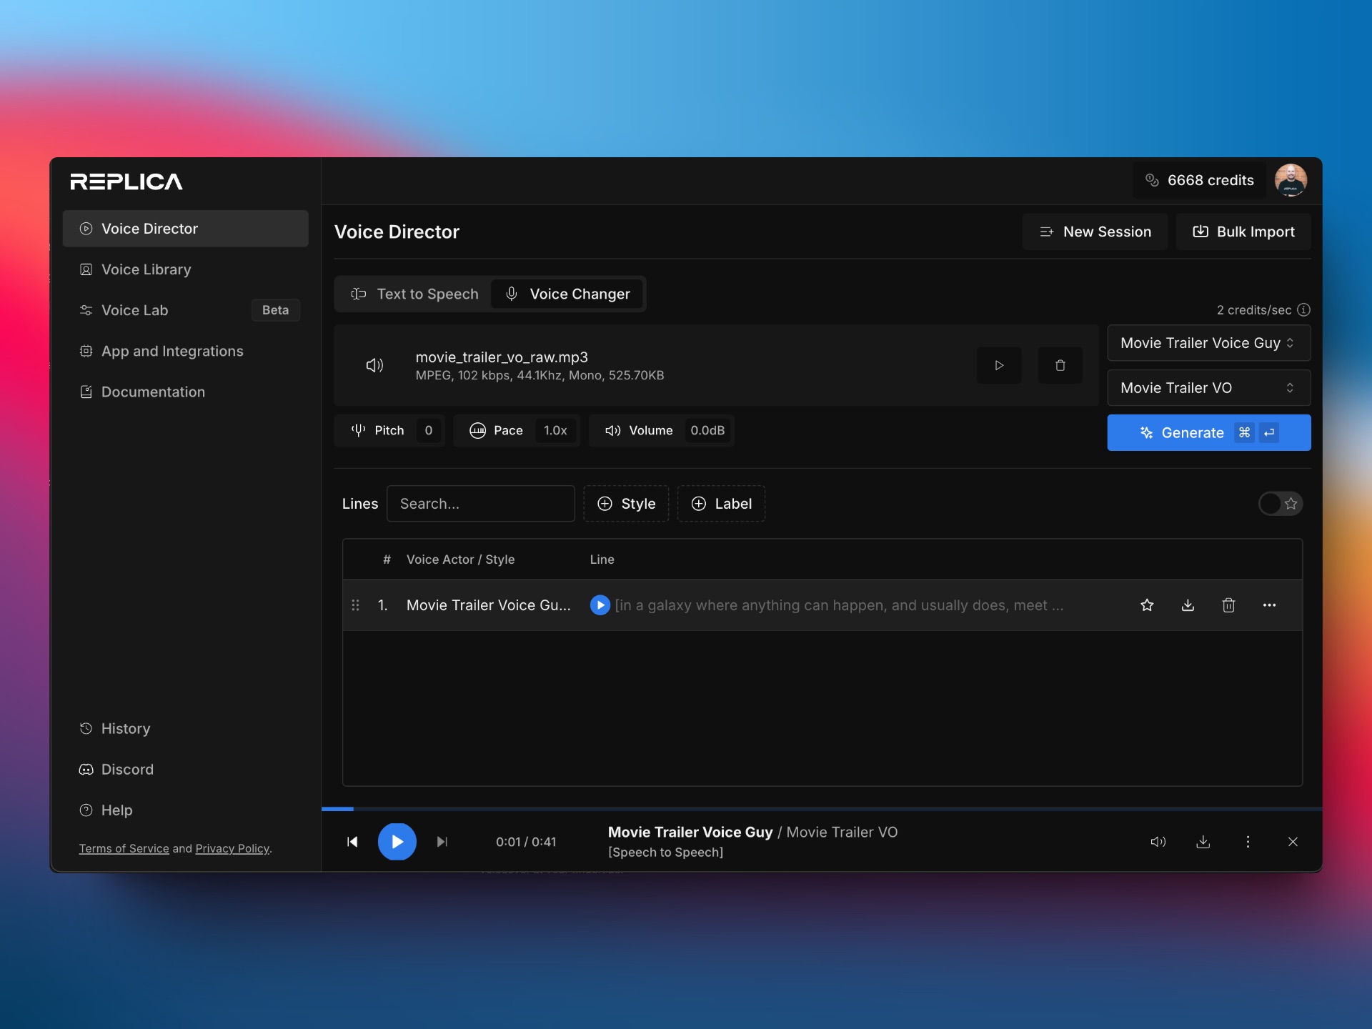Click the # column header

[x=387, y=560]
